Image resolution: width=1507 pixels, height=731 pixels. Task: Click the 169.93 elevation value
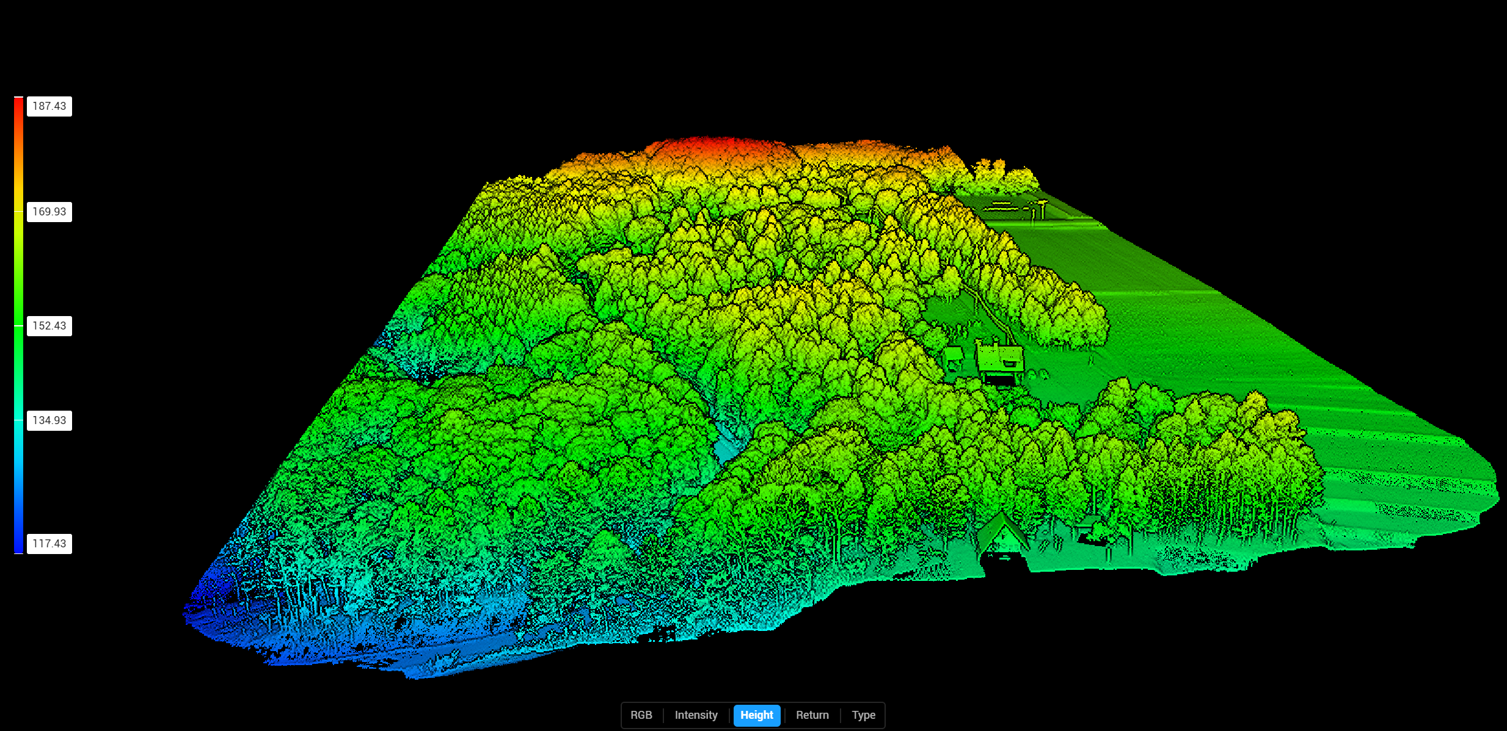tap(49, 212)
